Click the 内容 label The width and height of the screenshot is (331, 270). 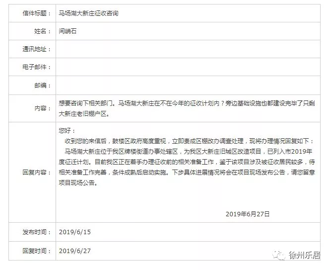click(43, 108)
